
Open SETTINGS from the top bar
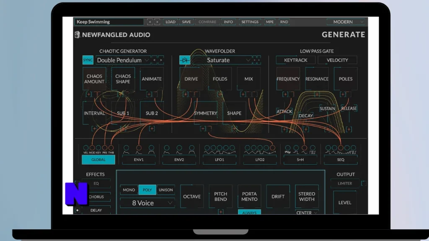click(x=250, y=22)
